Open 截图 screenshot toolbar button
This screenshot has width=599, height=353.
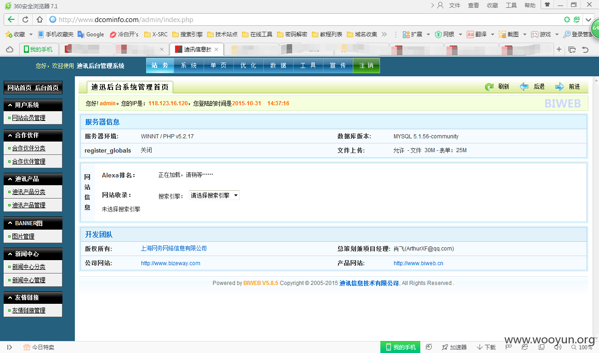pos(509,34)
